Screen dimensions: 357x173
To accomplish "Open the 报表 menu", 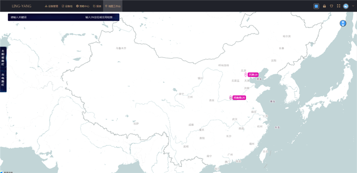I will 97,6.
